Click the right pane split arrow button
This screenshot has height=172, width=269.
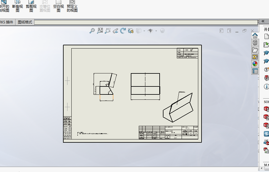click(x=229, y=31)
